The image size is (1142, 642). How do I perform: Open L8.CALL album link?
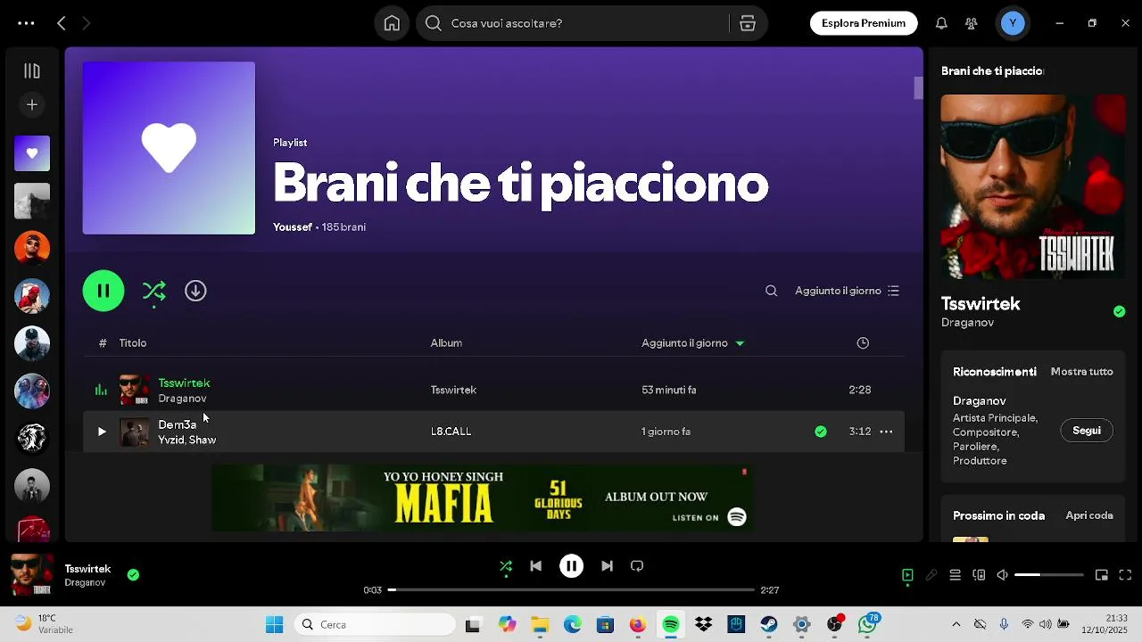(x=451, y=432)
